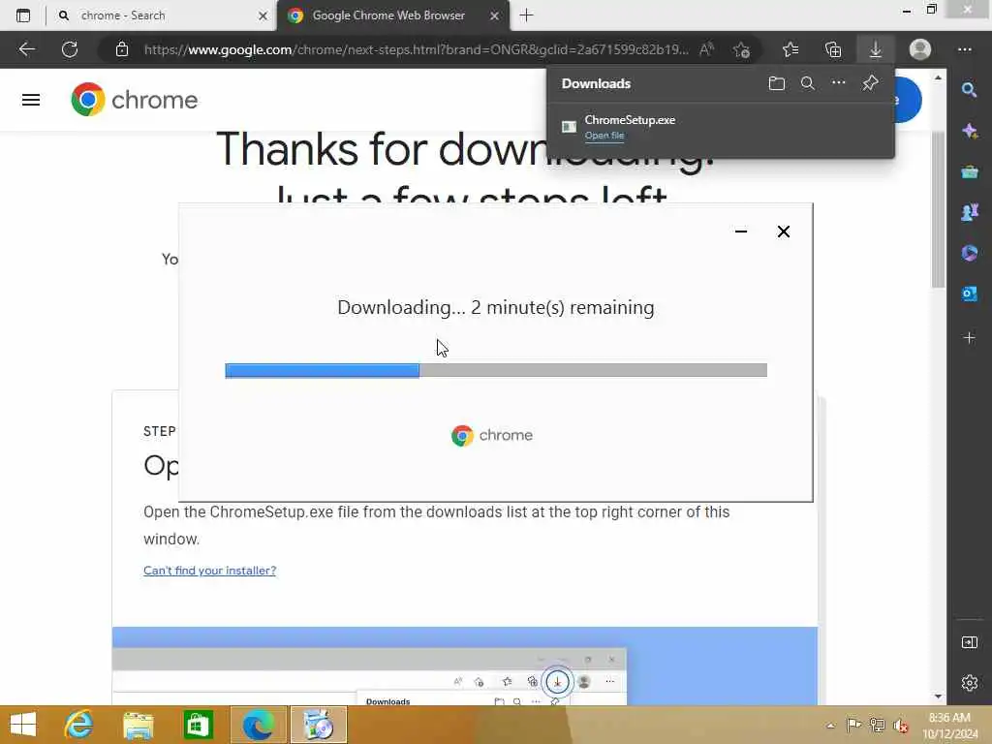Open the sidebar Copilot sparkle icon
This screenshot has width=992, height=744.
pos(969,131)
